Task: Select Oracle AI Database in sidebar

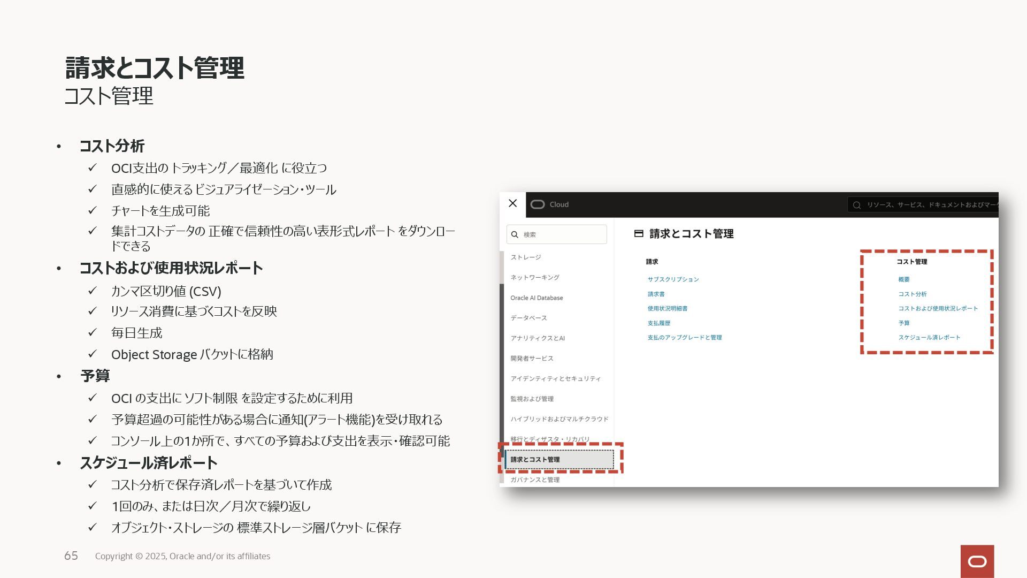Action: tap(536, 298)
